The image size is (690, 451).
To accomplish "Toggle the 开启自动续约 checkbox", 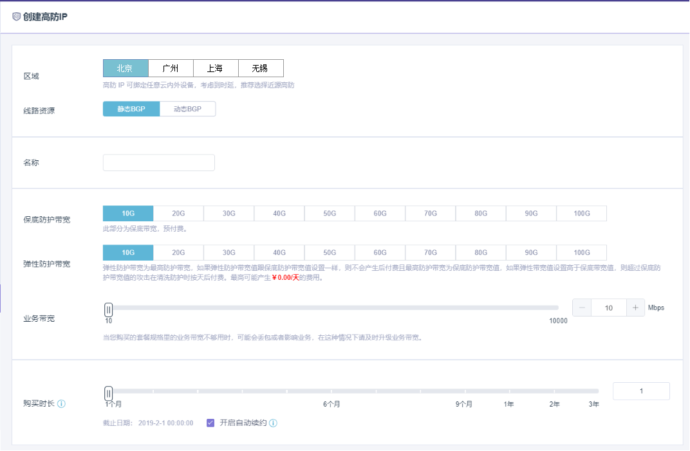I will click(210, 423).
